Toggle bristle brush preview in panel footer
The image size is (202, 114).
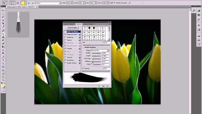[x=99, y=86]
